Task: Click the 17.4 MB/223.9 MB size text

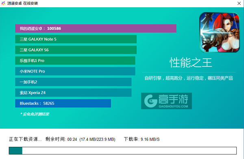Action: pyautogui.click(x=98, y=139)
